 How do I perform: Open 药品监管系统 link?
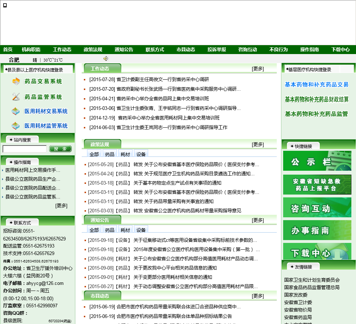(x=43, y=97)
